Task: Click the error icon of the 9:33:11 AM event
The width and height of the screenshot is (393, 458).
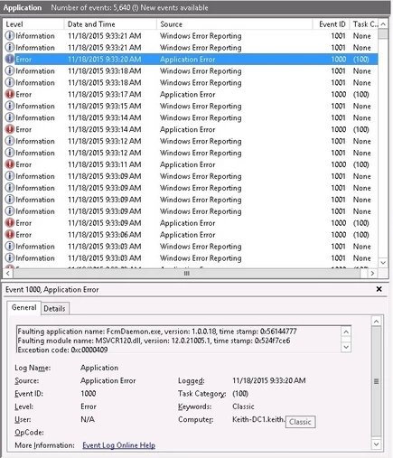Action: pos(10,164)
